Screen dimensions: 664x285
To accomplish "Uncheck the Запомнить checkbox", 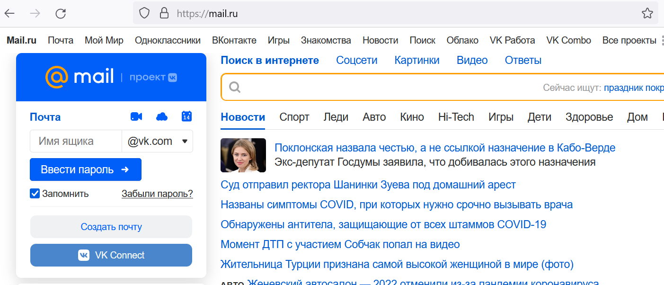I will click(x=35, y=194).
